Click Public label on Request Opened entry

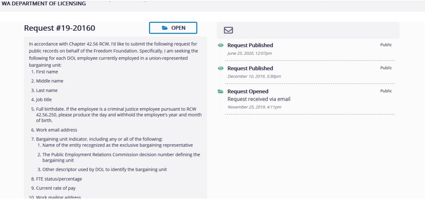pos(386,91)
